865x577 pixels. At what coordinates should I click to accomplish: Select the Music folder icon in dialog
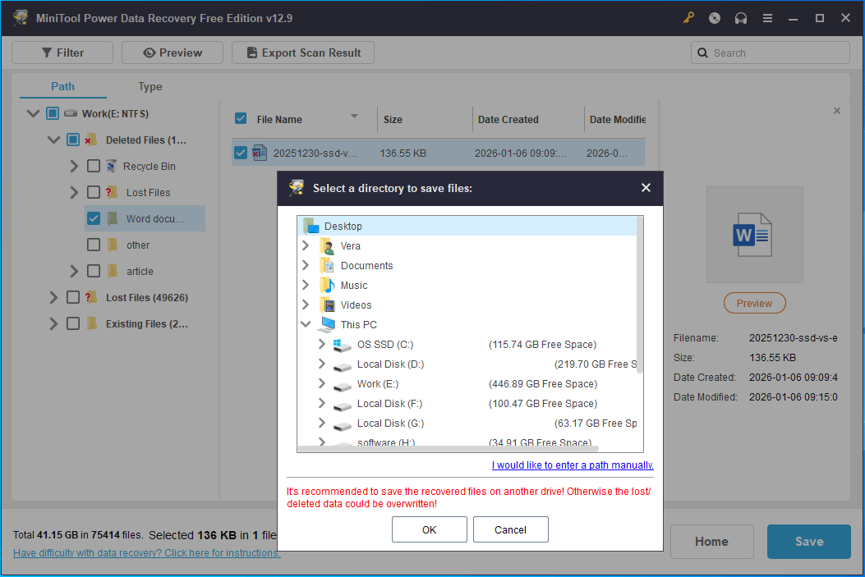coord(327,286)
